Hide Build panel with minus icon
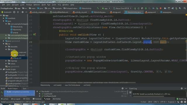Screen dimensions: 187x105 (x=126, y=88)
